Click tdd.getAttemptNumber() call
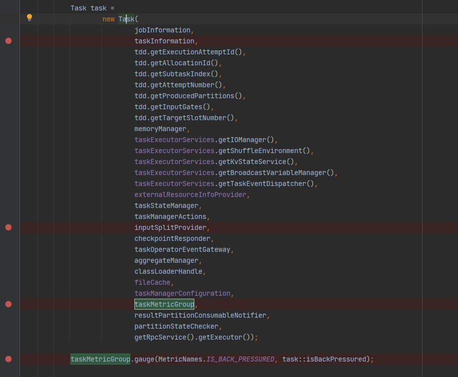Image resolution: width=458 pixels, height=377 pixels. coord(178,85)
